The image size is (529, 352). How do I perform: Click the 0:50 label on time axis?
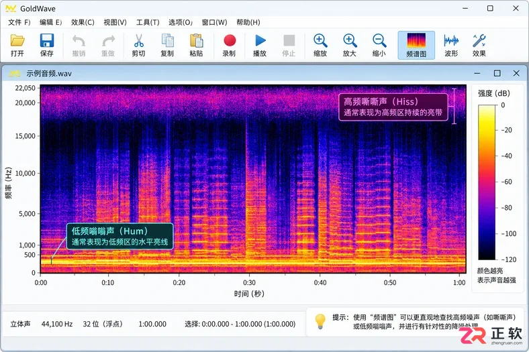[390, 283]
